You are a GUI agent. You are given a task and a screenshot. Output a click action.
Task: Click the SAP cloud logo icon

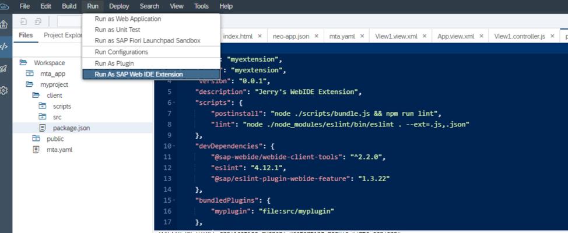click(x=4, y=6)
